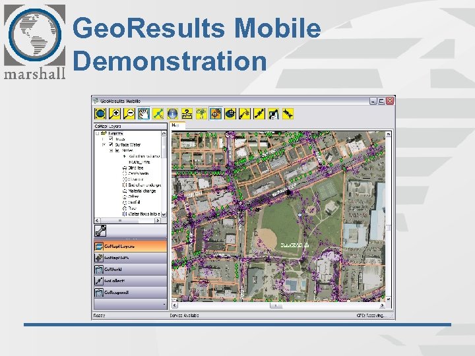475x356 pixels.
Task: Click the map scroll left arrow
Action: 175,305
